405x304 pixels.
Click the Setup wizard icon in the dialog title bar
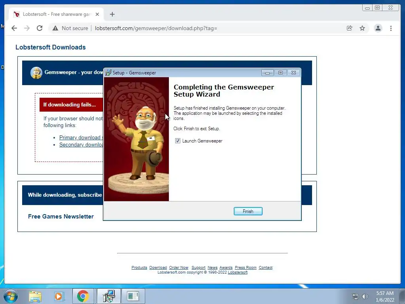coord(108,73)
